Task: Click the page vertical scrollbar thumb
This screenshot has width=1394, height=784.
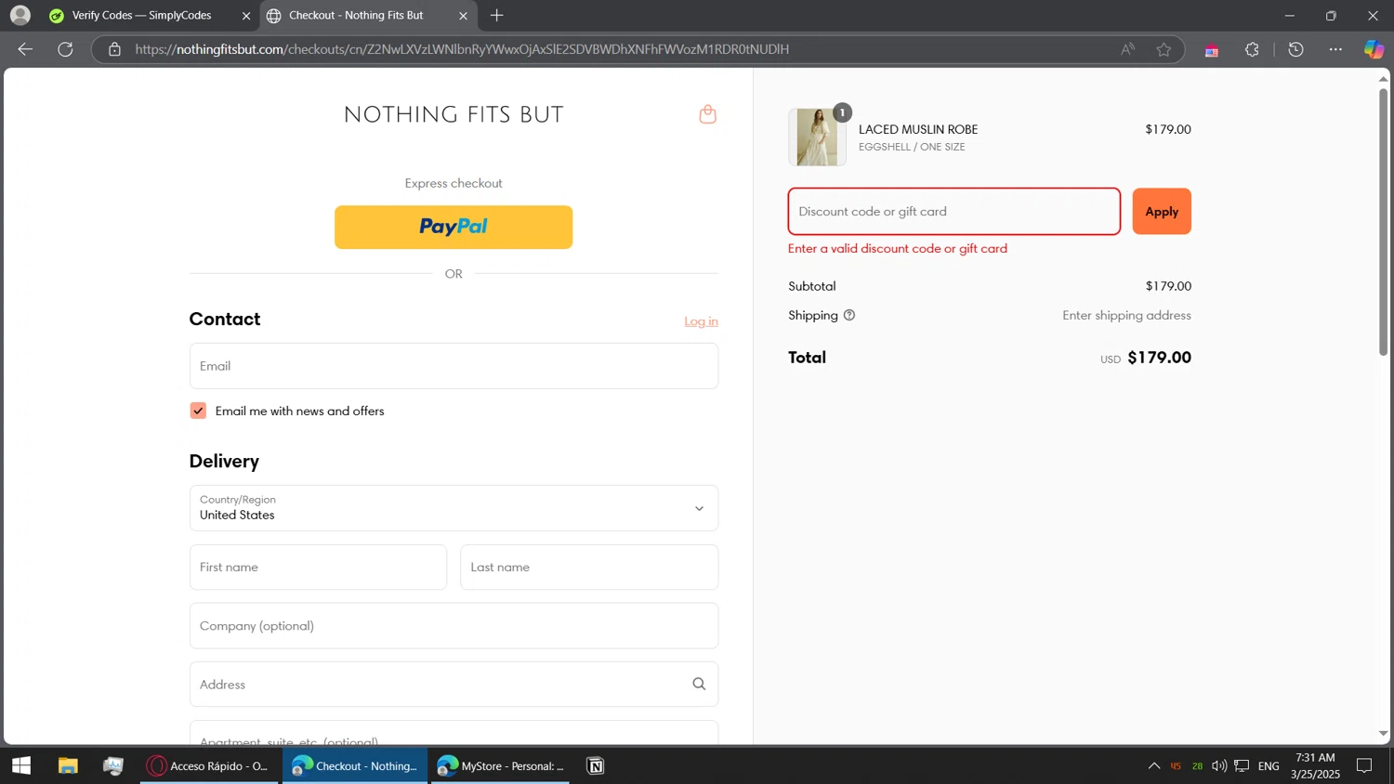Action: [x=1383, y=221]
